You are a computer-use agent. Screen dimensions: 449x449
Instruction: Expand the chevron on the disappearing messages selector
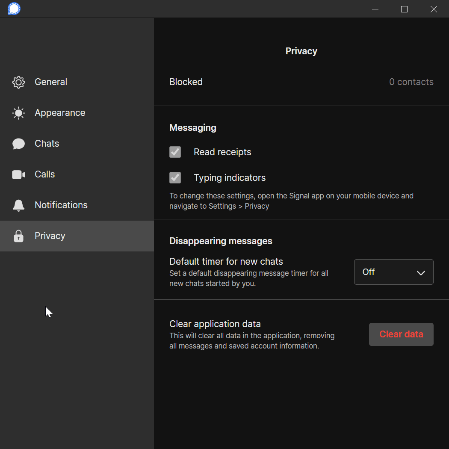[421, 272]
